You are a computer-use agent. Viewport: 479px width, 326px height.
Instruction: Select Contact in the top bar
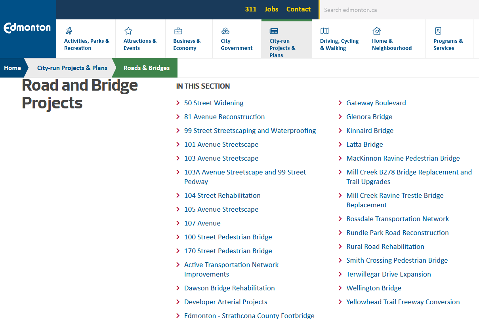coord(298,9)
